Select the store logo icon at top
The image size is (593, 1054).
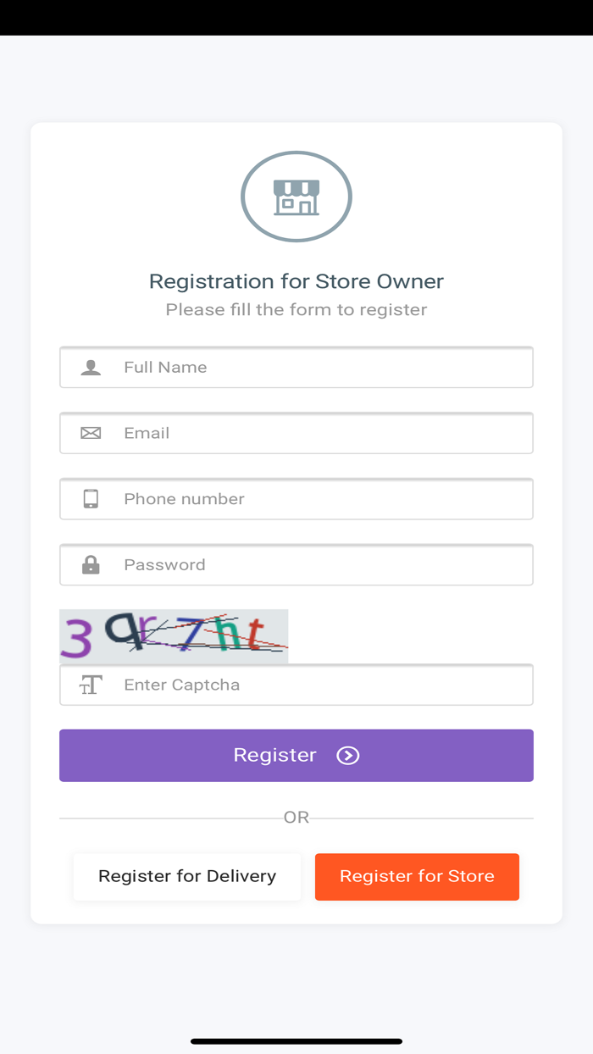coord(296,196)
